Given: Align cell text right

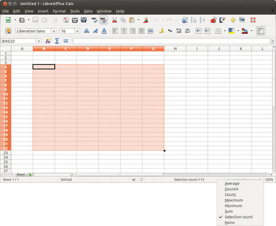Looking at the screenshot, I should coord(133,31).
